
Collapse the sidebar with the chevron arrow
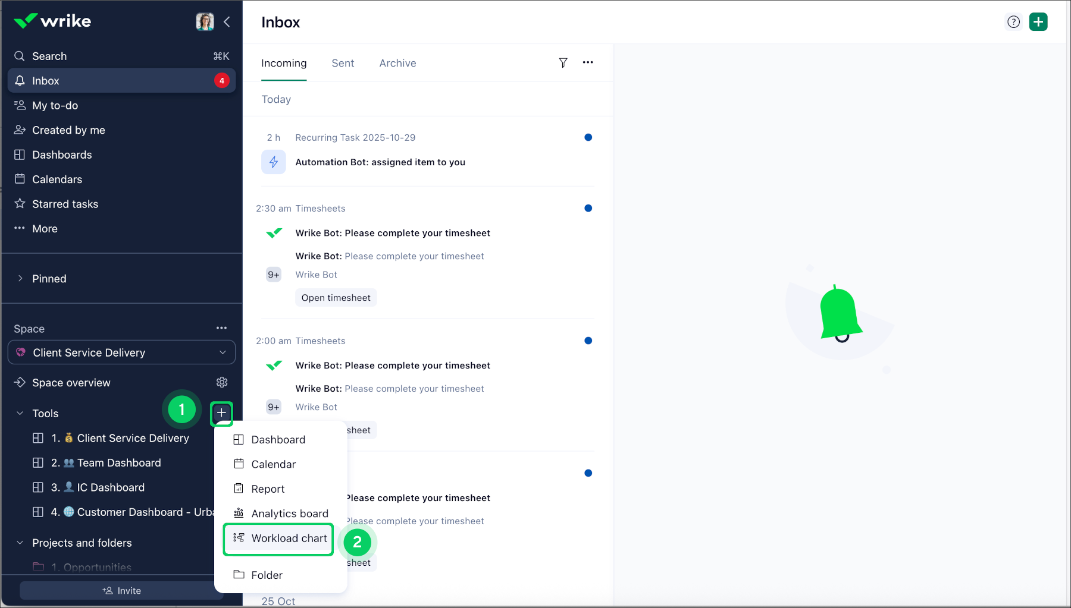point(227,22)
